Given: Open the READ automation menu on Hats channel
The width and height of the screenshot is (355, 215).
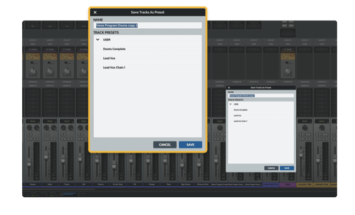Looking at the screenshot, I should coord(50,121).
